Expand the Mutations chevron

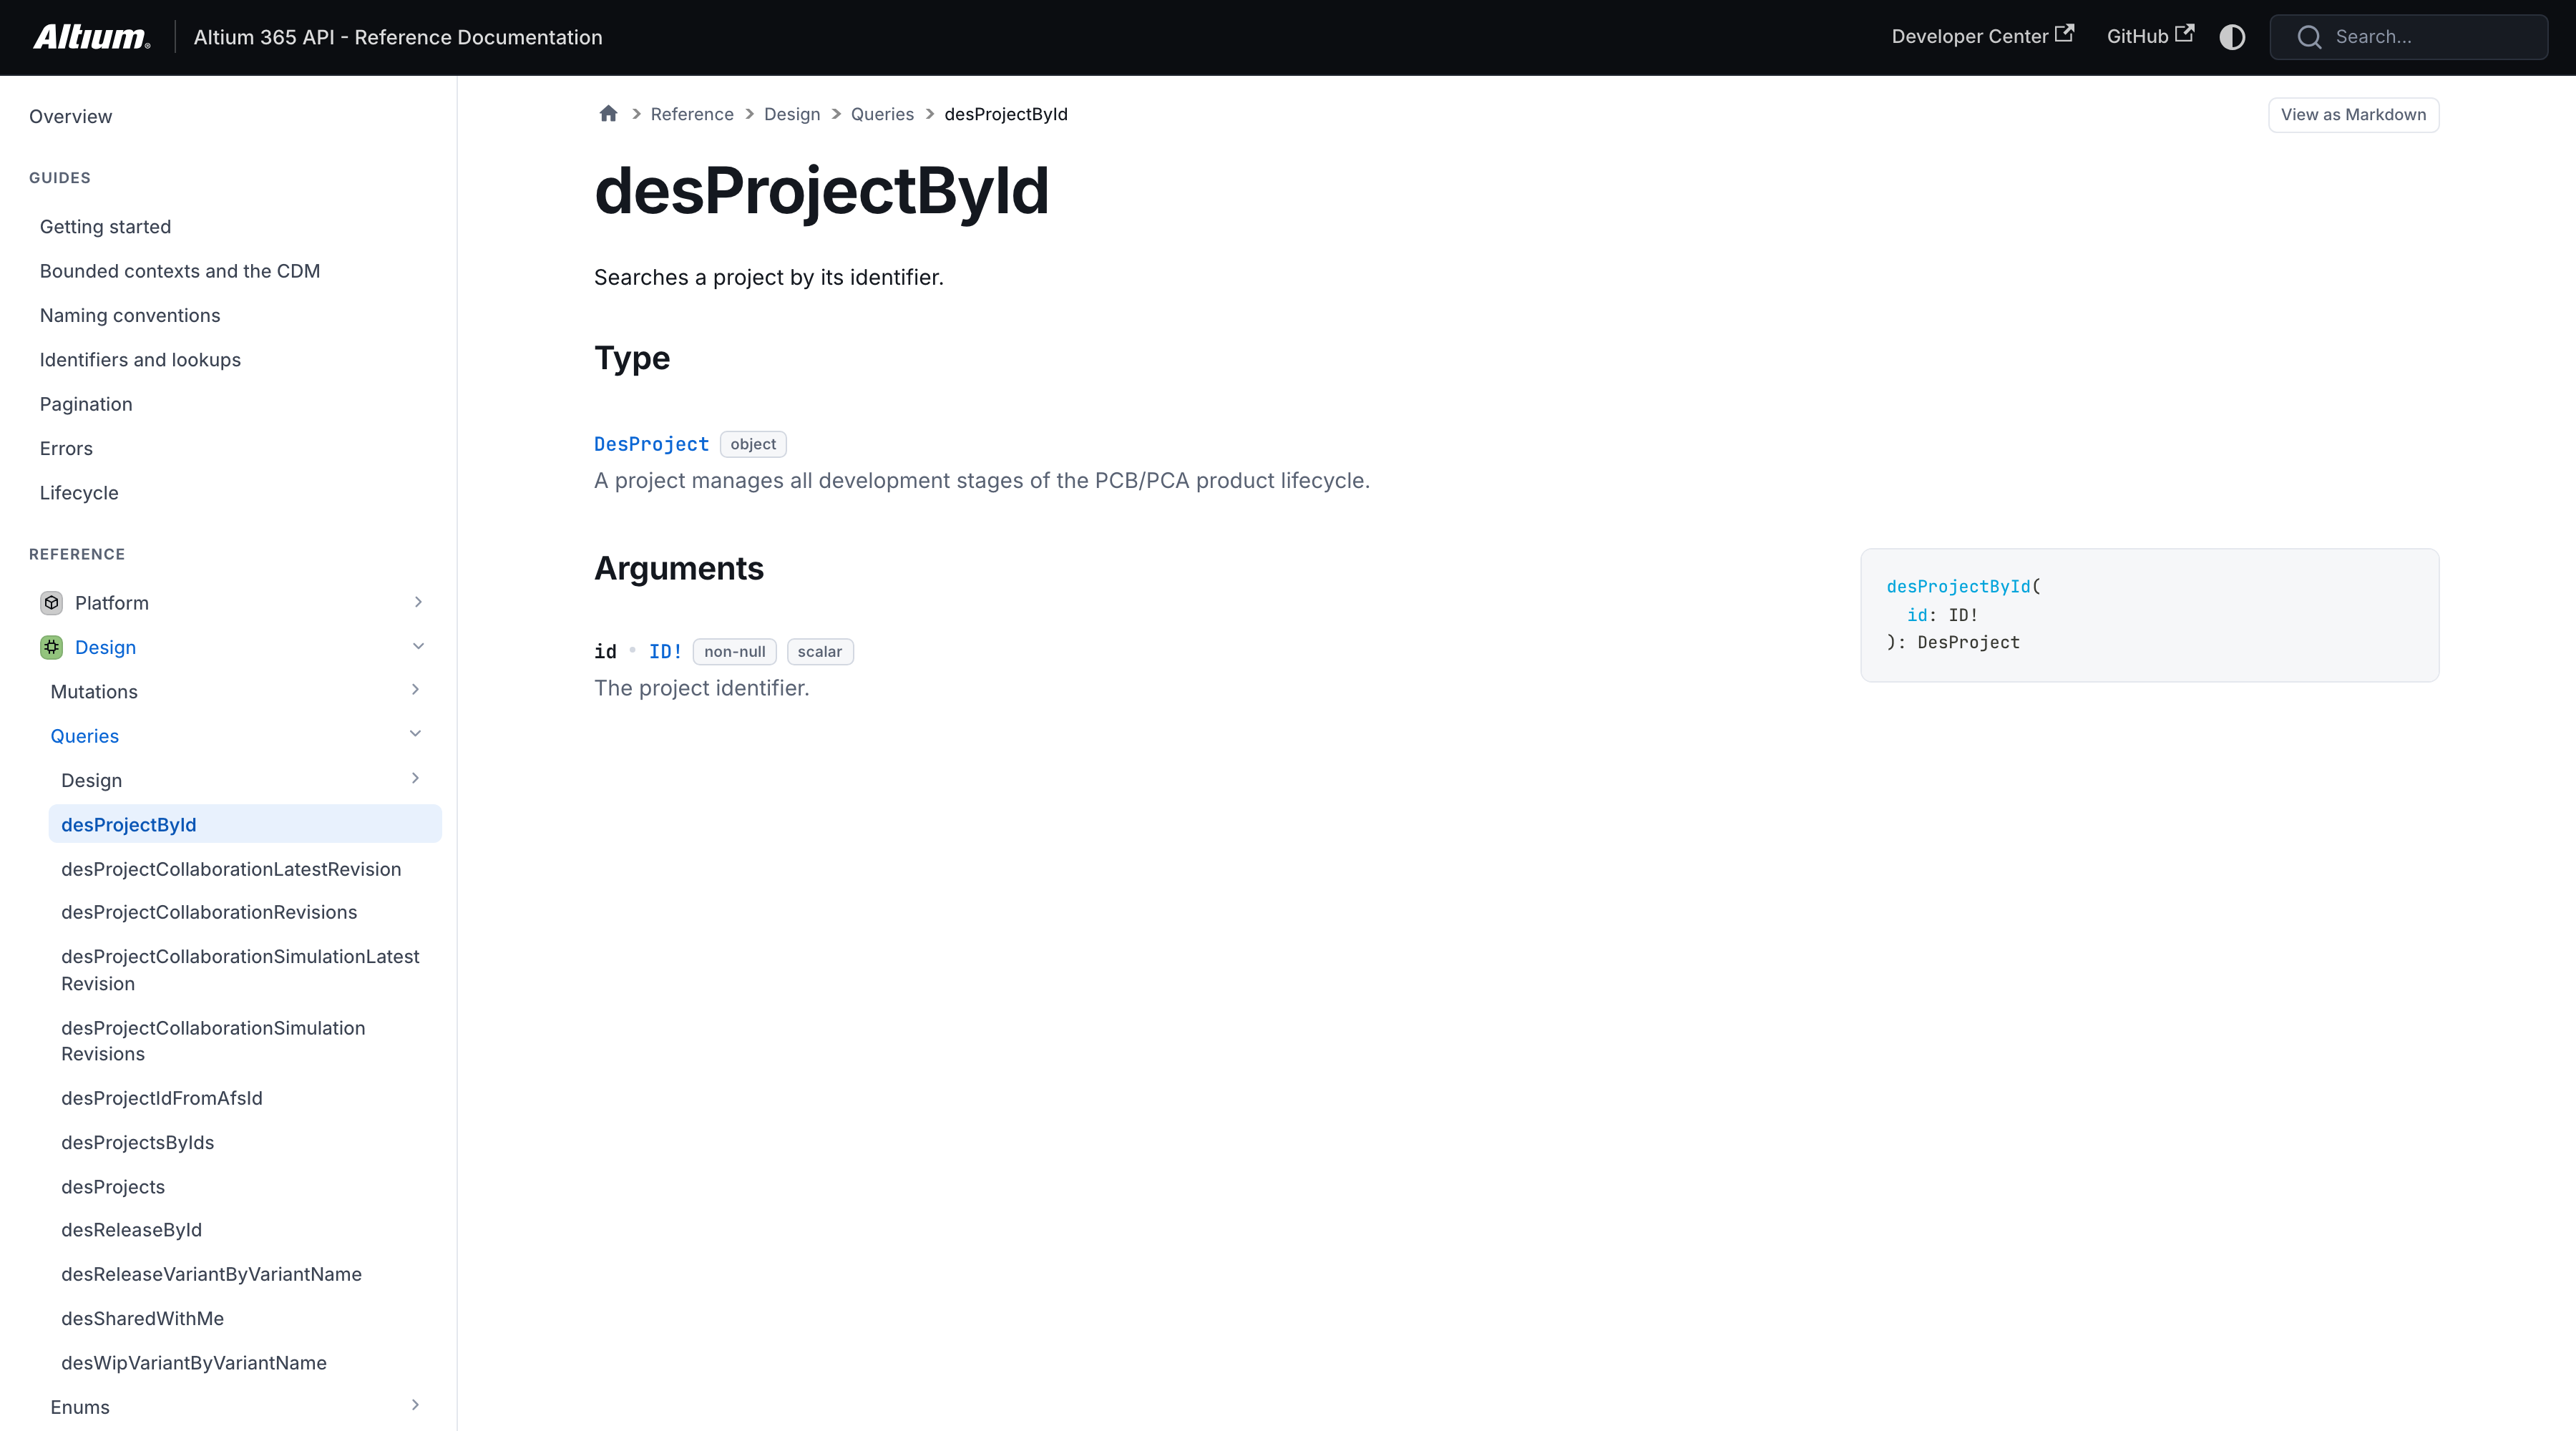[x=415, y=690]
